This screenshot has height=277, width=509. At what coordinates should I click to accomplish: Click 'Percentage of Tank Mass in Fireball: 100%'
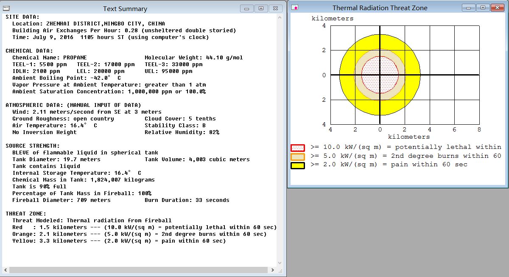[82, 193]
